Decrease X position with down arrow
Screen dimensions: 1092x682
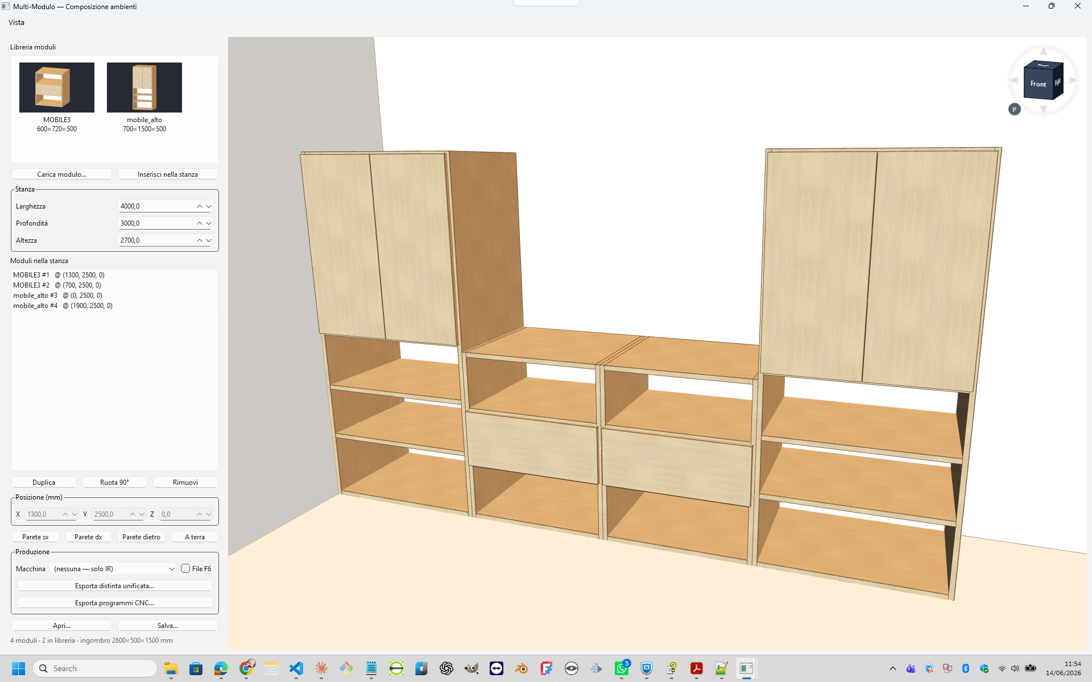click(x=75, y=514)
